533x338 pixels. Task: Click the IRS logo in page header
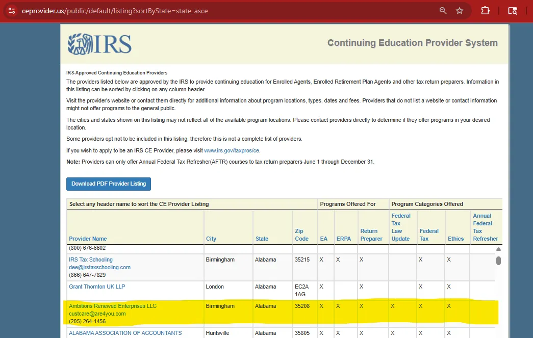point(99,44)
